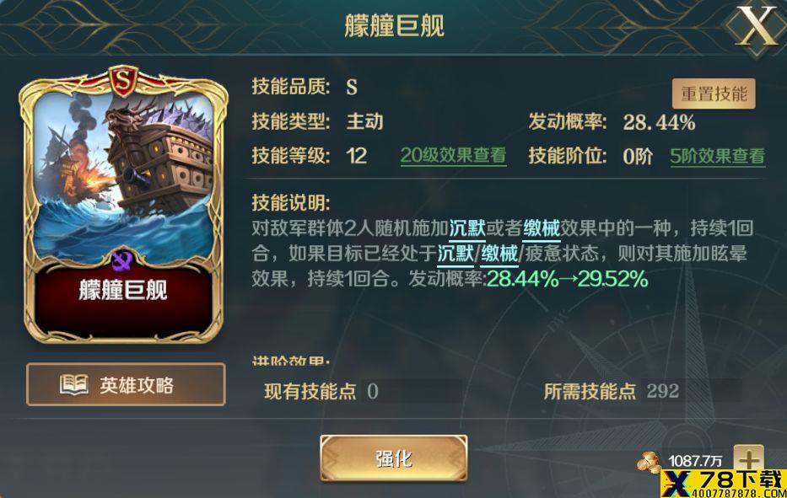
Task: Click the 强化 upgrade button
Action: (x=394, y=458)
